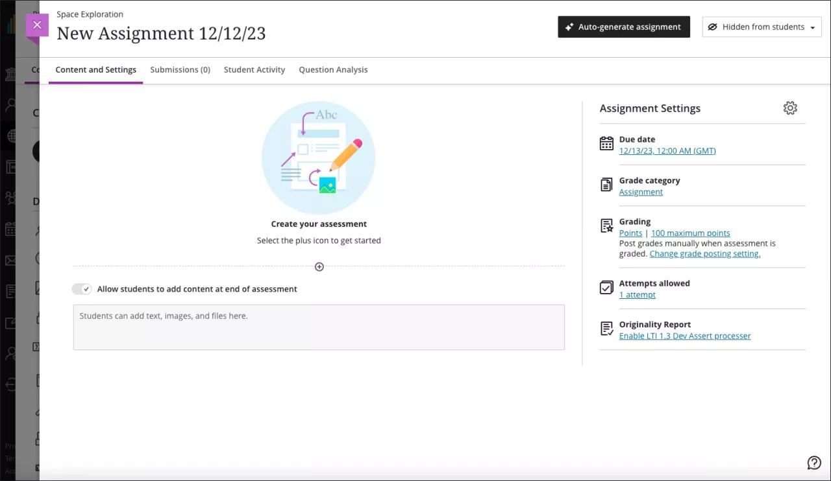Disable the allow students to add content toggle

click(x=81, y=288)
